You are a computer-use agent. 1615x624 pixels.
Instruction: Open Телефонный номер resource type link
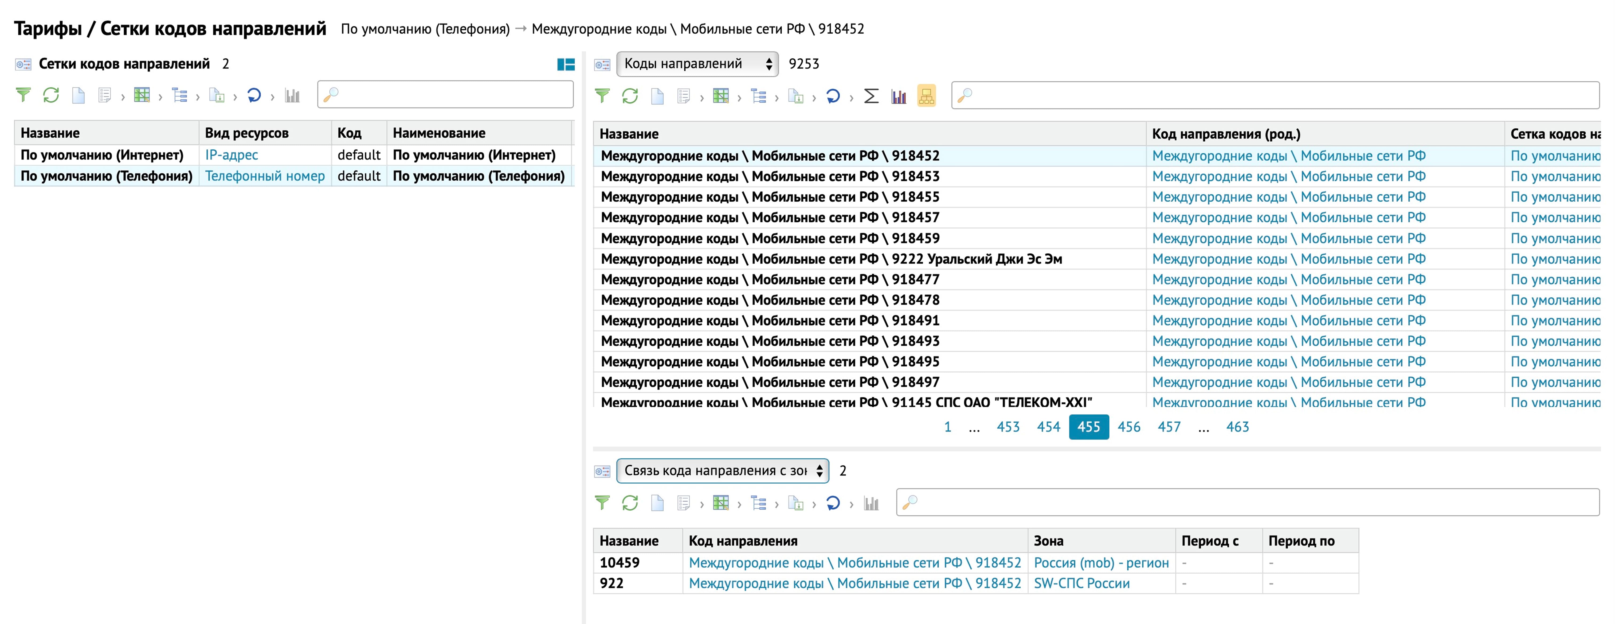pyautogui.click(x=265, y=176)
